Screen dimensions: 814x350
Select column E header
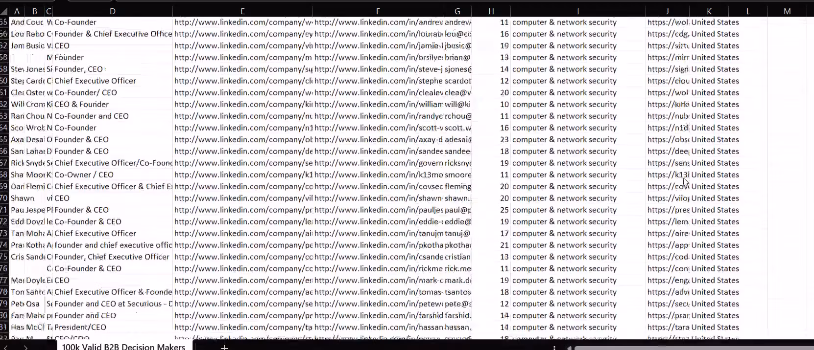click(242, 11)
